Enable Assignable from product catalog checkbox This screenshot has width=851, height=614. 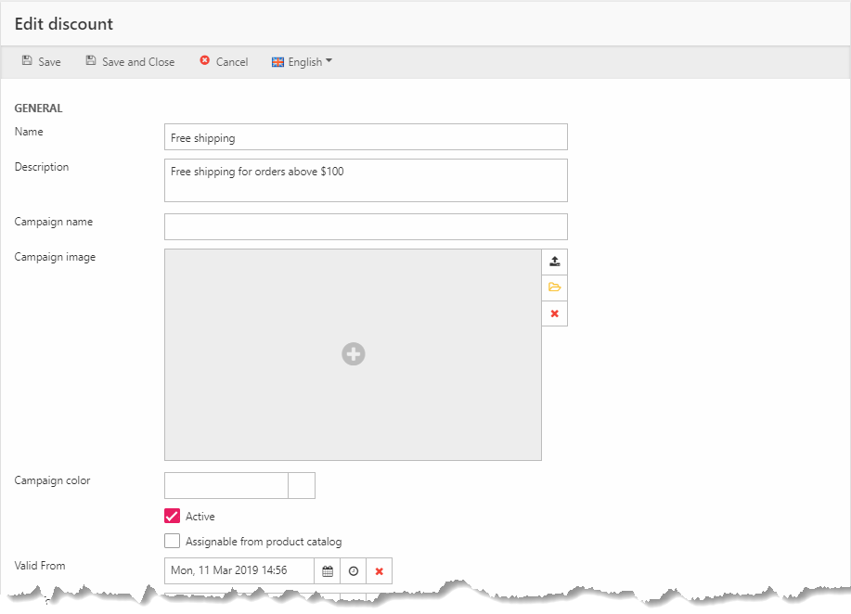click(x=172, y=542)
